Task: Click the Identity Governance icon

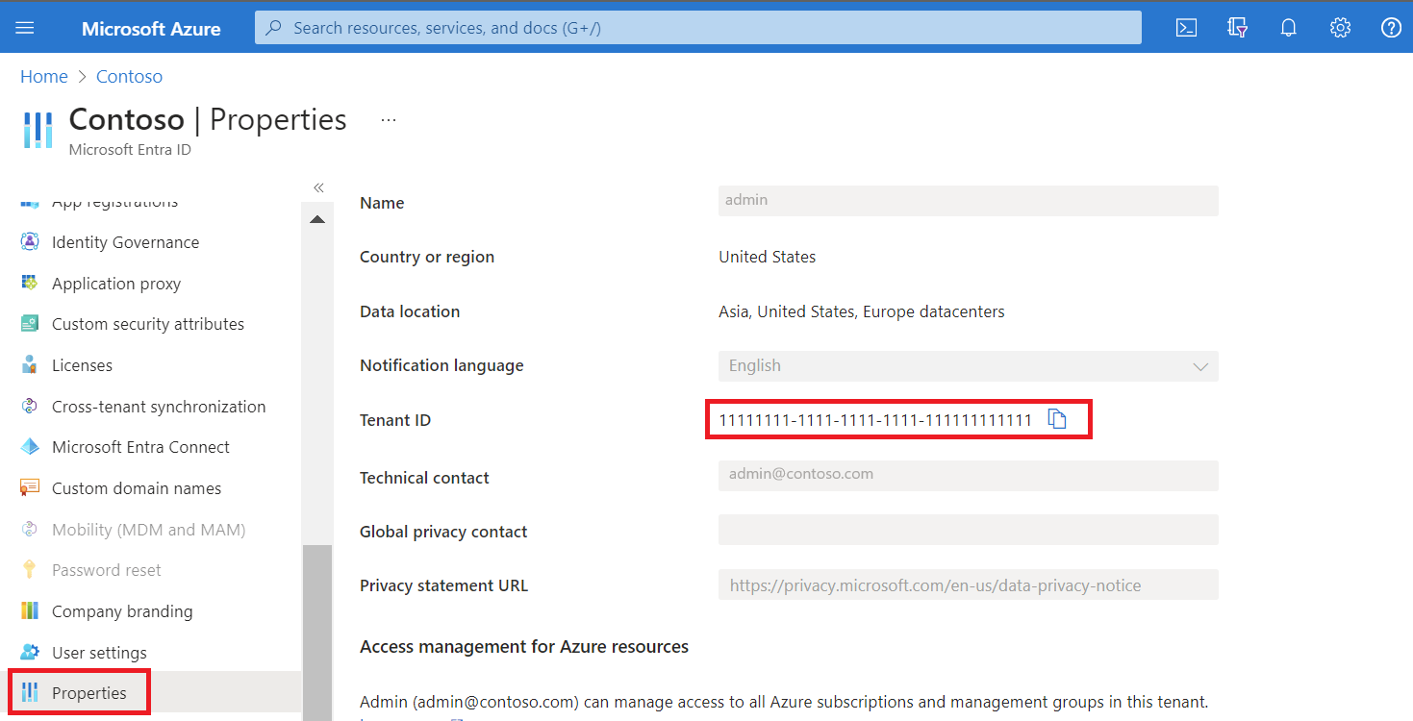Action: [30, 242]
